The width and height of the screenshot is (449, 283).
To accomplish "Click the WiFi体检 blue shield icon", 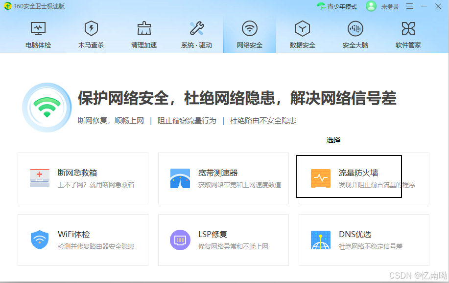I will (x=40, y=239).
